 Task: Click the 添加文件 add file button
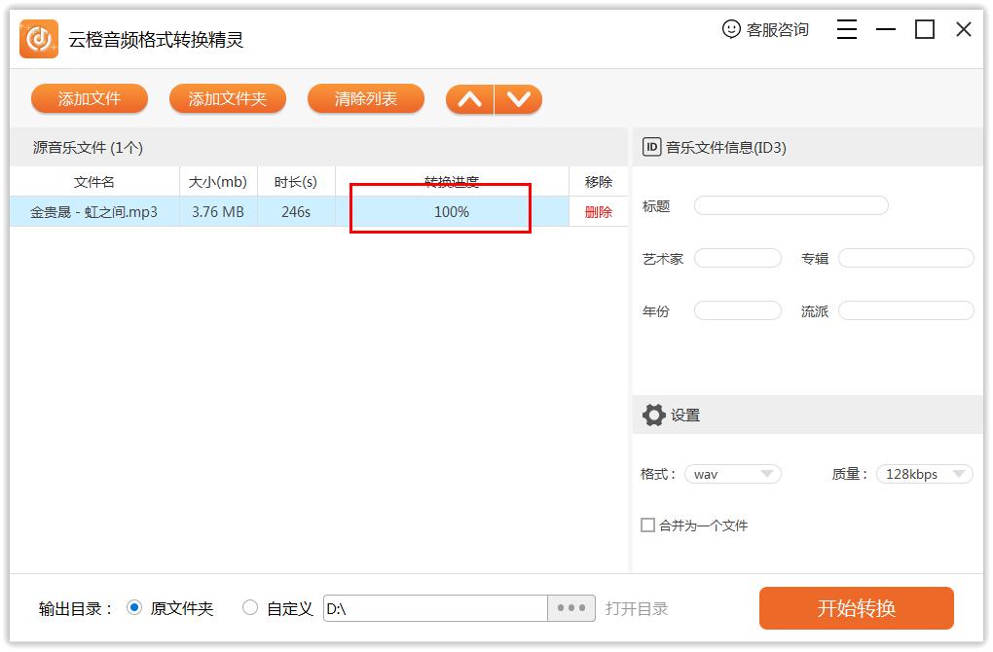coord(90,98)
